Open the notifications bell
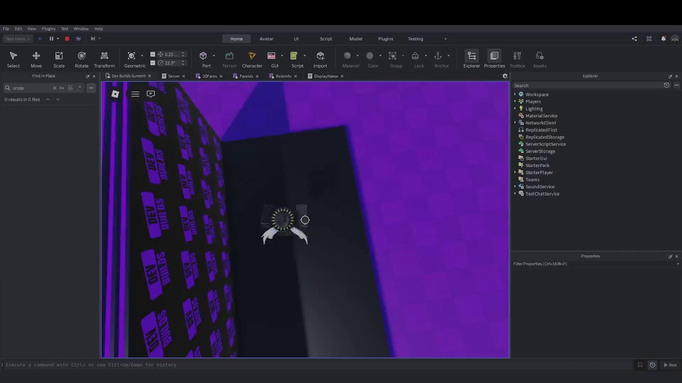This screenshot has width=682, height=383. 663,39
